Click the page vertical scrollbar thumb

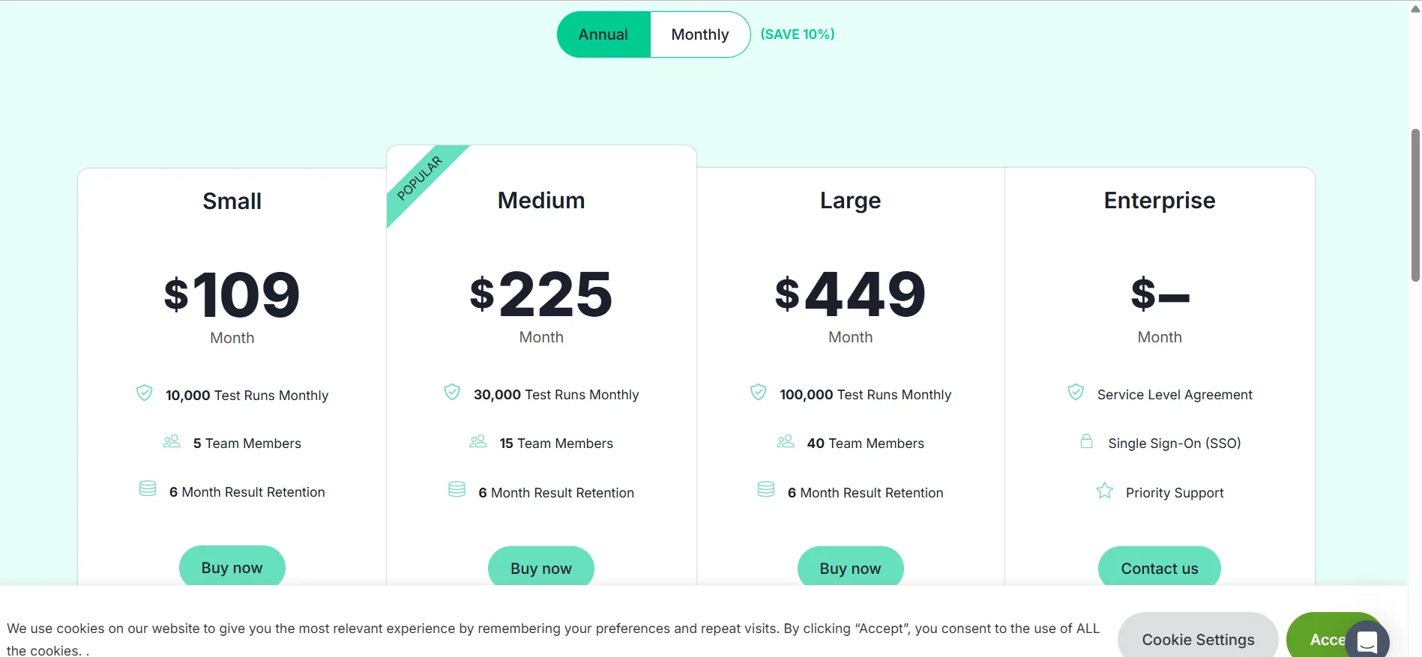[x=1415, y=205]
